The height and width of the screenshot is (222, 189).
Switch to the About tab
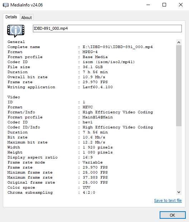26,18
